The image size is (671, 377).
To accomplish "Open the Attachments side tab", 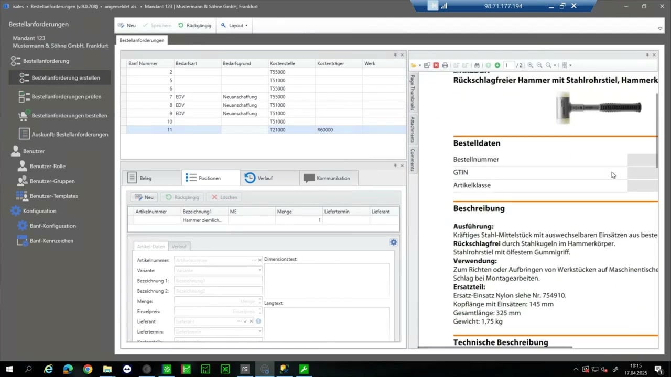I will tap(413, 130).
